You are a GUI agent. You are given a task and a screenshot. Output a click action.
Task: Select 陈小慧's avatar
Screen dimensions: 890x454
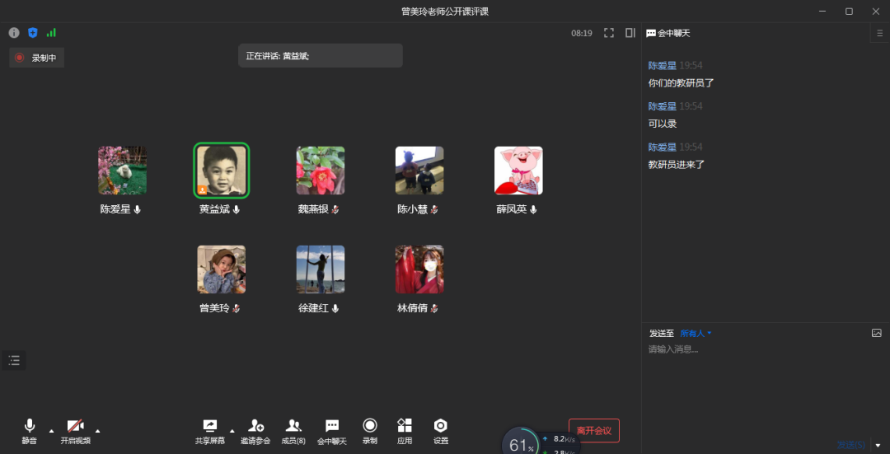pos(419,171)
